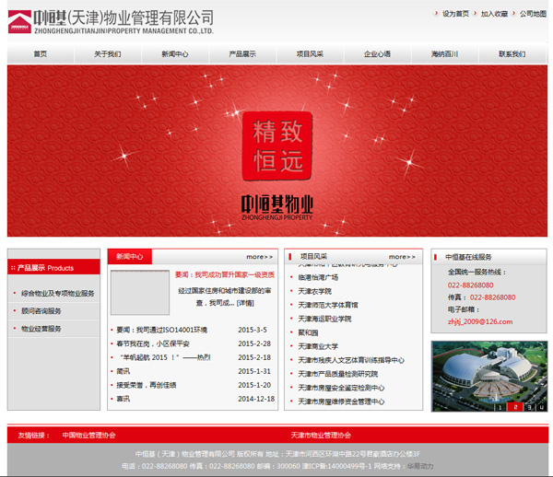Open project 天津市房屋维修资金管理中心
The width and height of the screenshot is (553, 477).
point(341,401)
